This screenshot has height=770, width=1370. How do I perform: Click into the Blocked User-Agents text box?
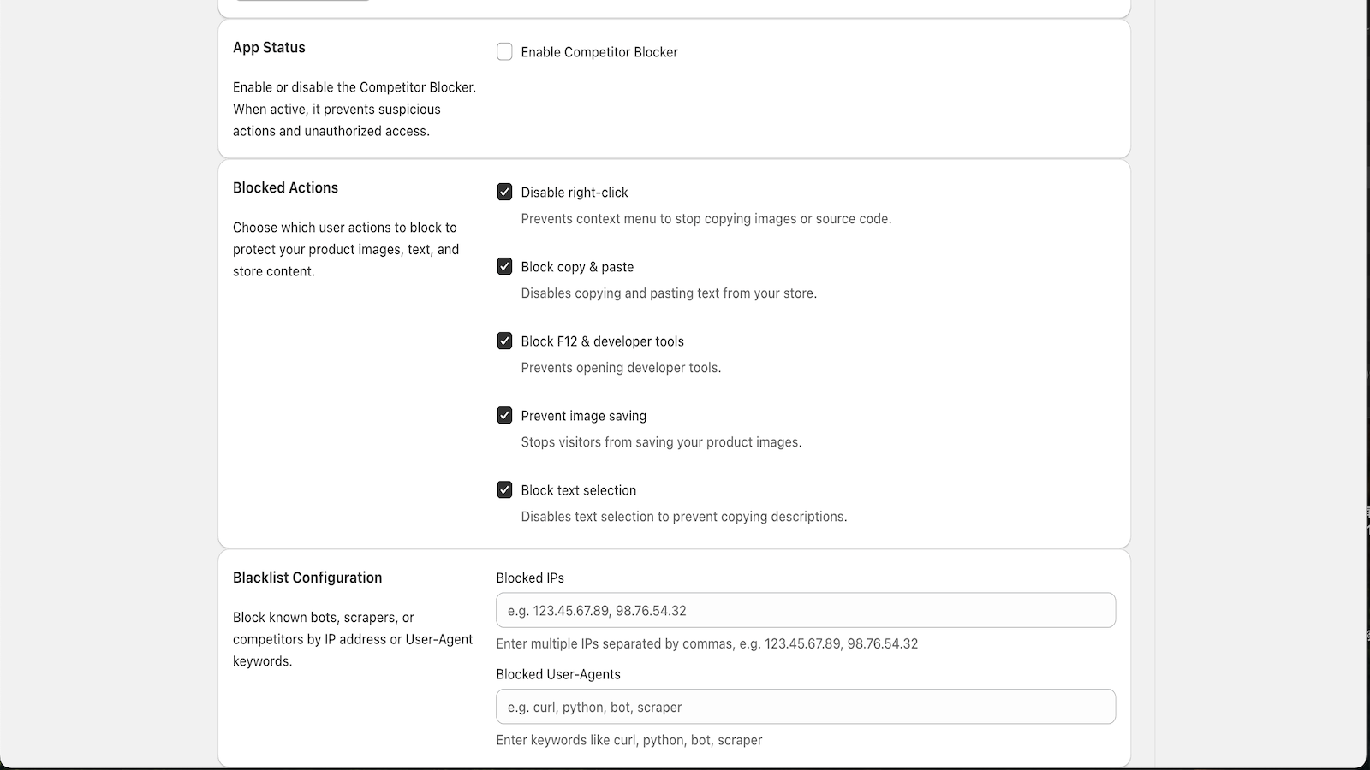[x=806, y=707]
